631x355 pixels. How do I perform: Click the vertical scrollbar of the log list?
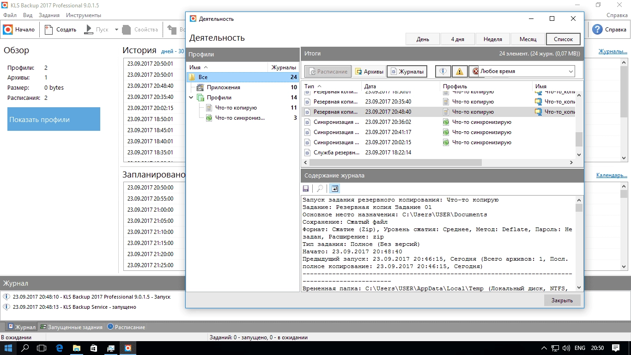pyautogui.click(x=579, y=125)
